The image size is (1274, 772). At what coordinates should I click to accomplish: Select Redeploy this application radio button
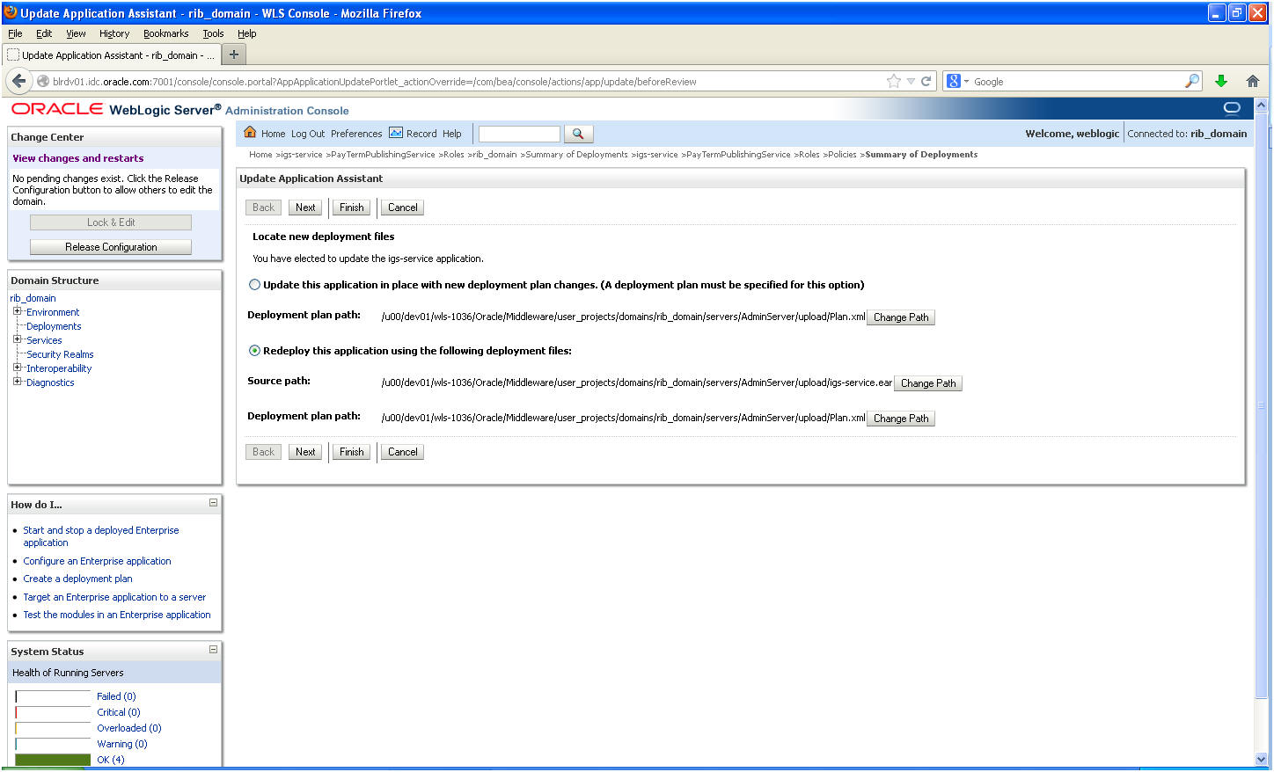click(254, 351)
